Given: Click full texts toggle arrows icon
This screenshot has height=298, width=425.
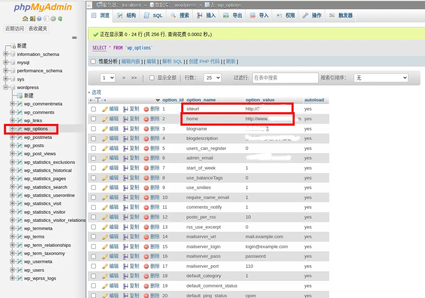Looking at the screenshot, I should click(98, 100).
